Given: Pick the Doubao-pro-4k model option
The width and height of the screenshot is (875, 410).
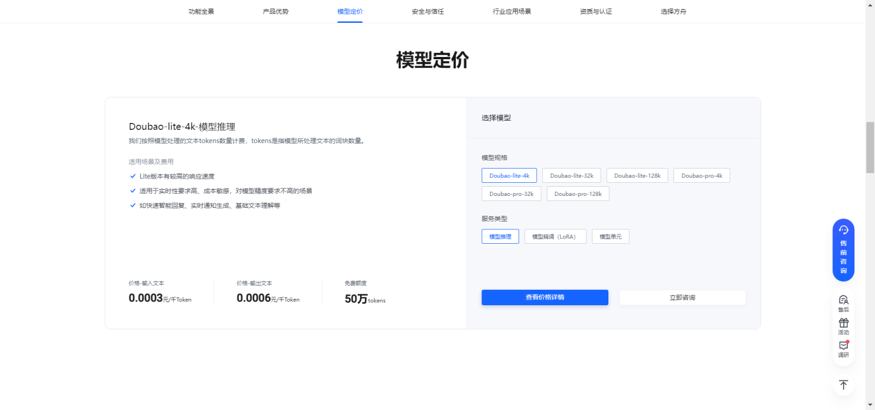Looking at the screenshot, I should click(701, 175).
